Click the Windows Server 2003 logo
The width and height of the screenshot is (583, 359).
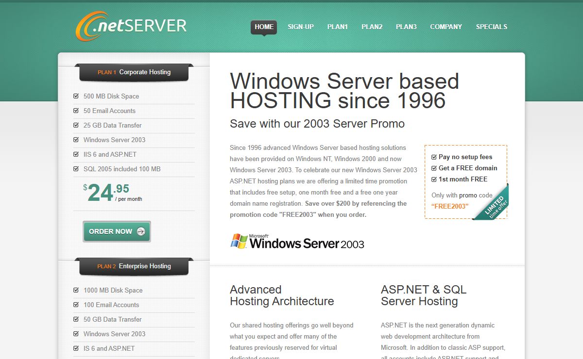click(297, 242)
